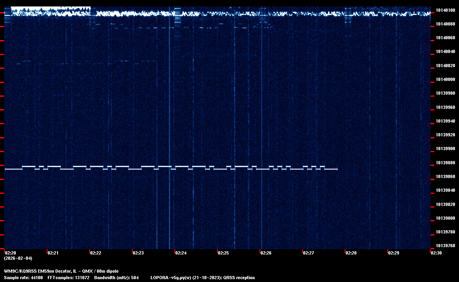The height and width of the screenshot is (282, 459).
Task: Click the 10139880 frequency label
Action: [445, 163]
